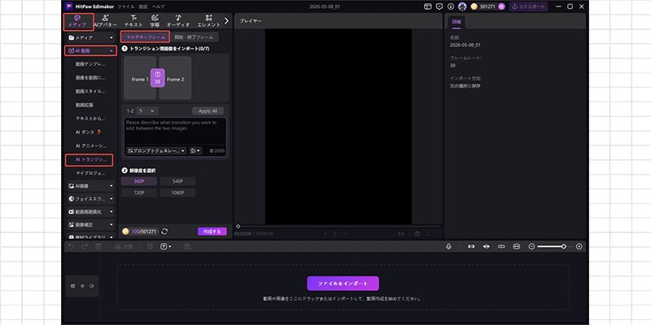
Task: Click the Frame 2 import slot
Action: (175, 78)
